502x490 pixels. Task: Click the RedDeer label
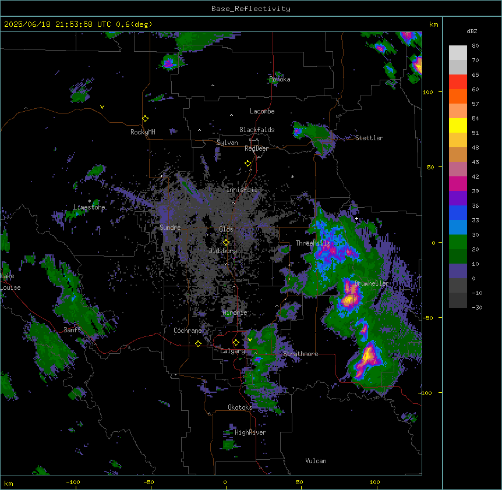tap(256, 148)
